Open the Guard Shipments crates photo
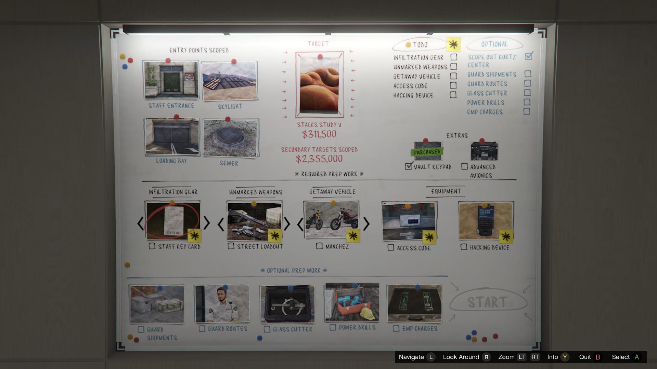 tap(157, 304)
